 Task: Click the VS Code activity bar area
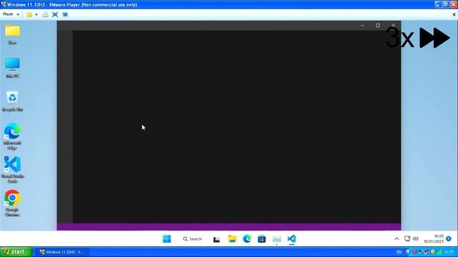65,127
